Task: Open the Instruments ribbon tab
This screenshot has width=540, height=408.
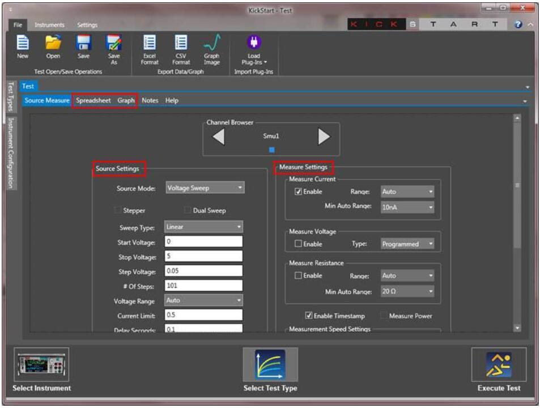Action: (49, 25)
